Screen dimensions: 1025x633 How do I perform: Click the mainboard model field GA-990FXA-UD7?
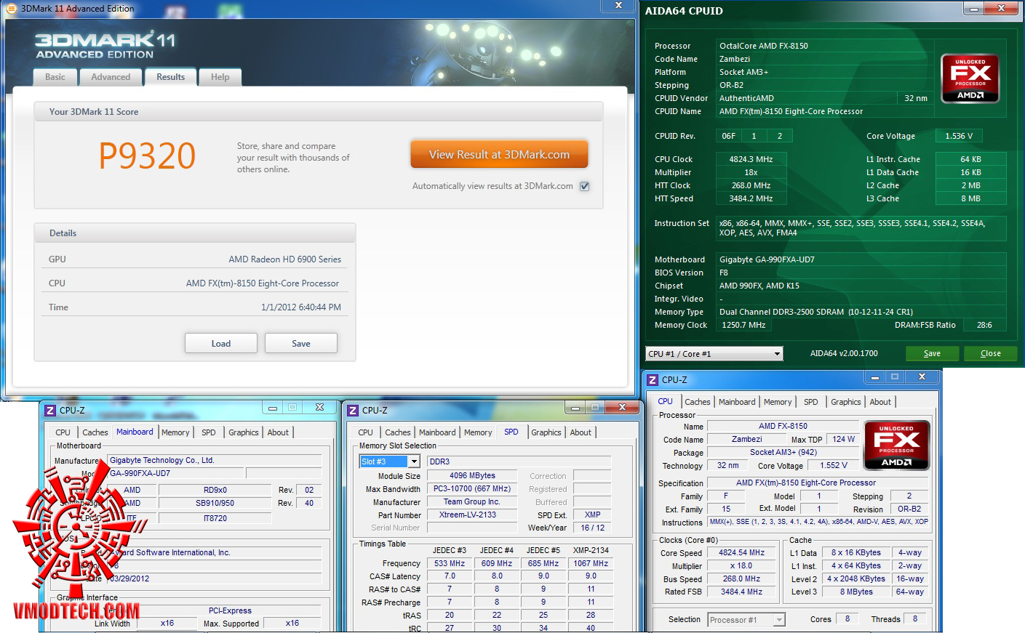click(177, 473)
